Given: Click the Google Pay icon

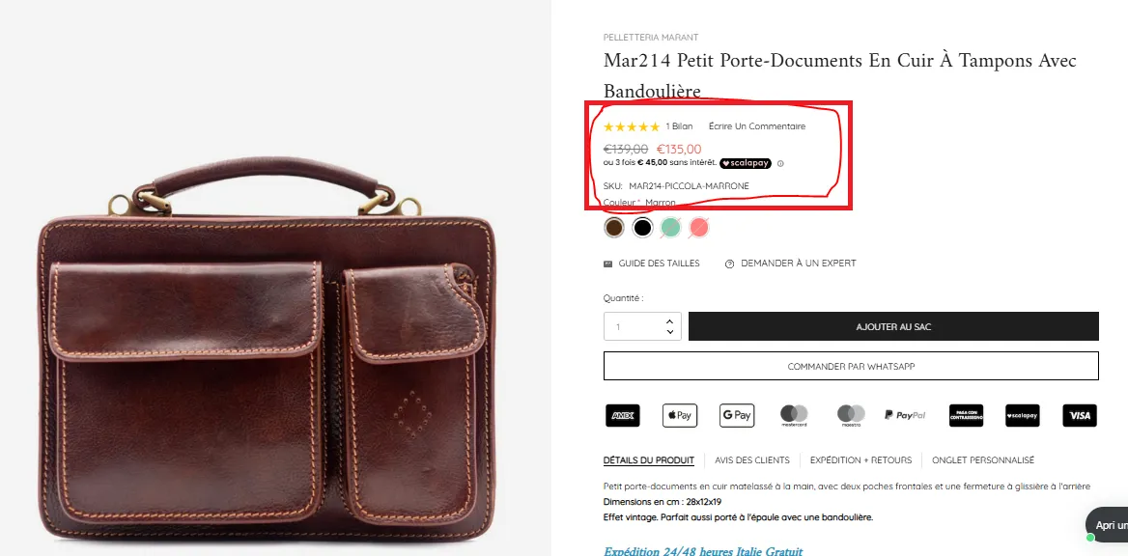Looking at the screenshot, I should pos(737,415).
